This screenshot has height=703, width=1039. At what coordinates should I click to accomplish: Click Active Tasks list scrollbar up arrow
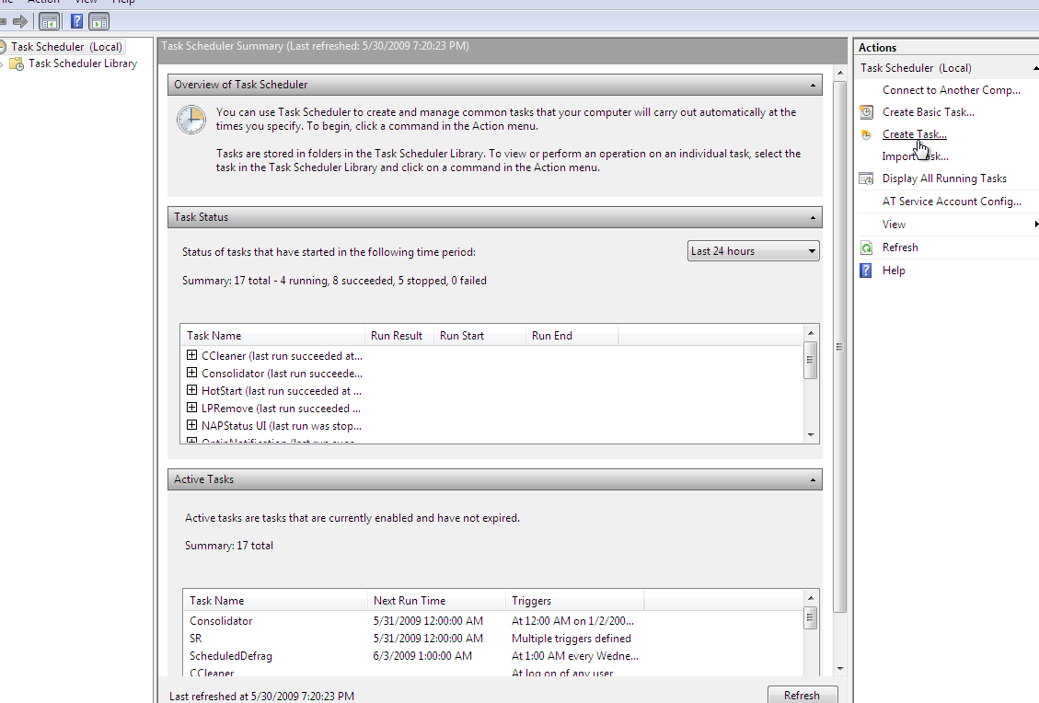point(811,598)
